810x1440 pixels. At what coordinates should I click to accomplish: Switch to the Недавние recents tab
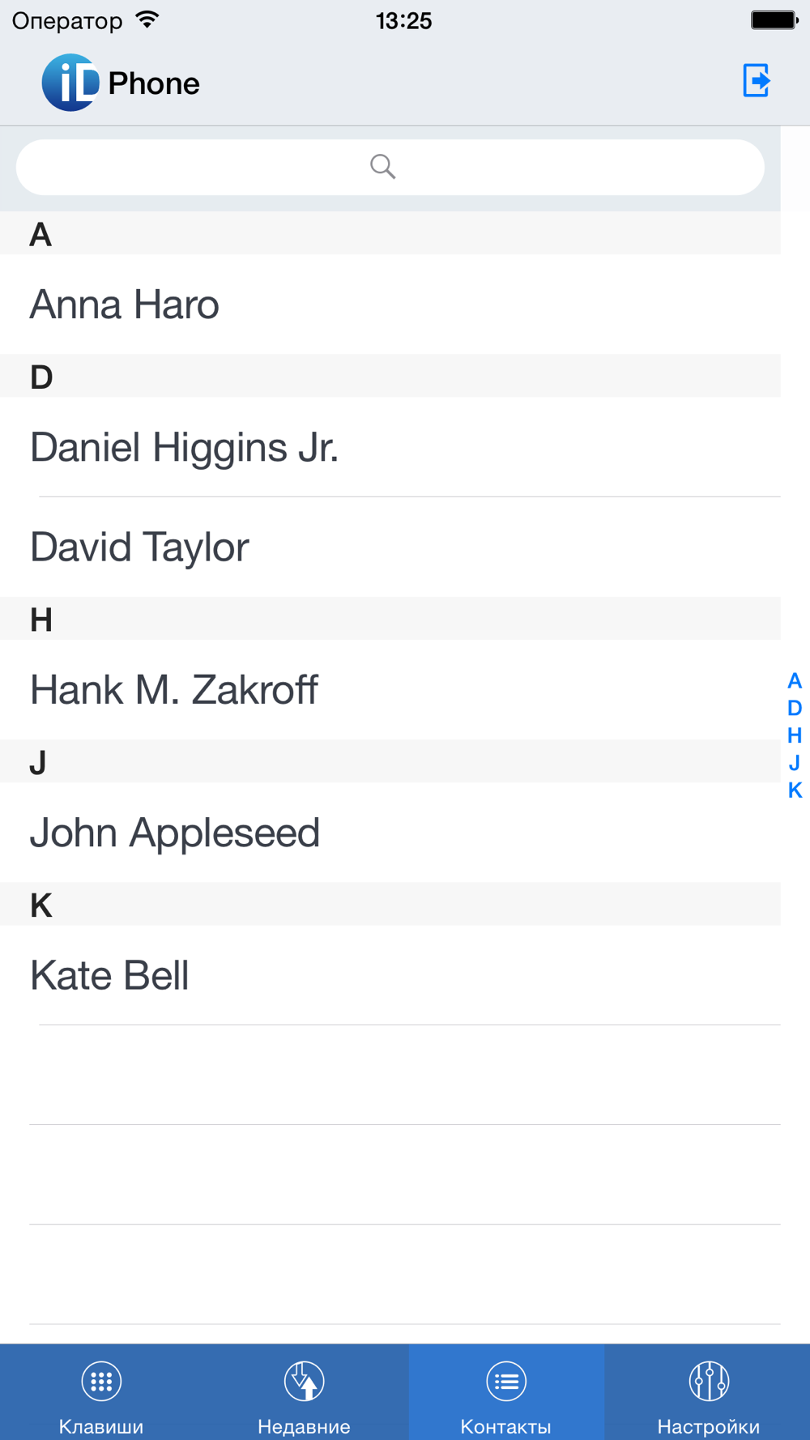click(x=304, y=1393)
